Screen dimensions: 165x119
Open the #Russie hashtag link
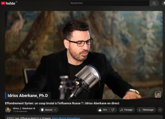tap(62, 118)
